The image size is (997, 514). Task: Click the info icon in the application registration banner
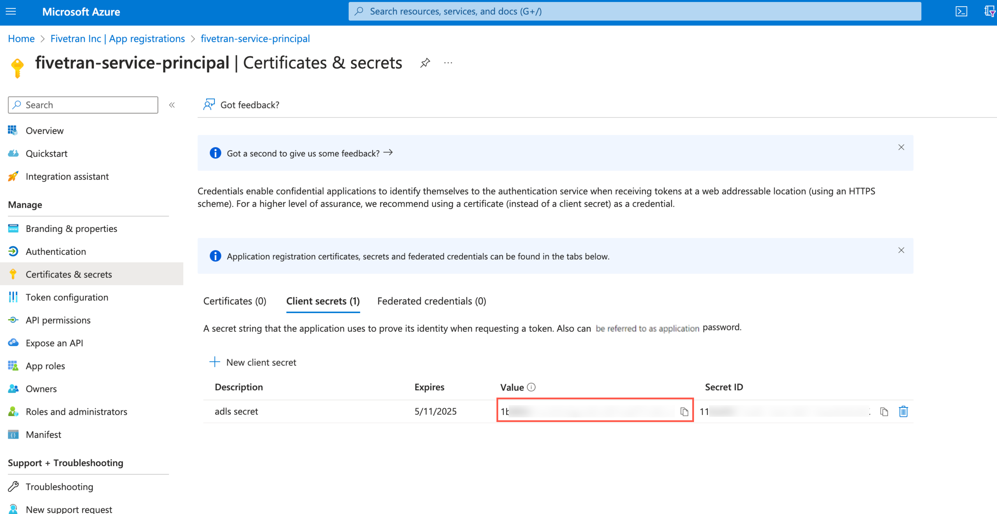(x=215, y=256)
